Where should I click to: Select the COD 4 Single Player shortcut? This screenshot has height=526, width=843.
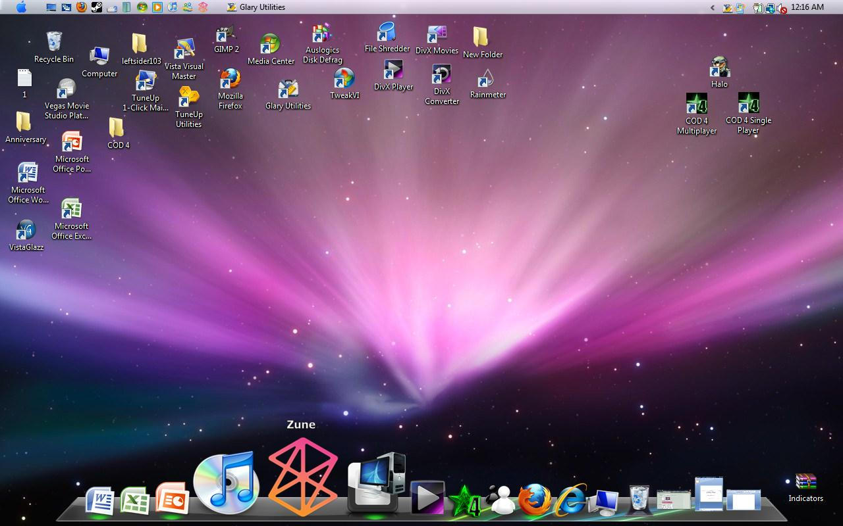(x=748, y=113)
